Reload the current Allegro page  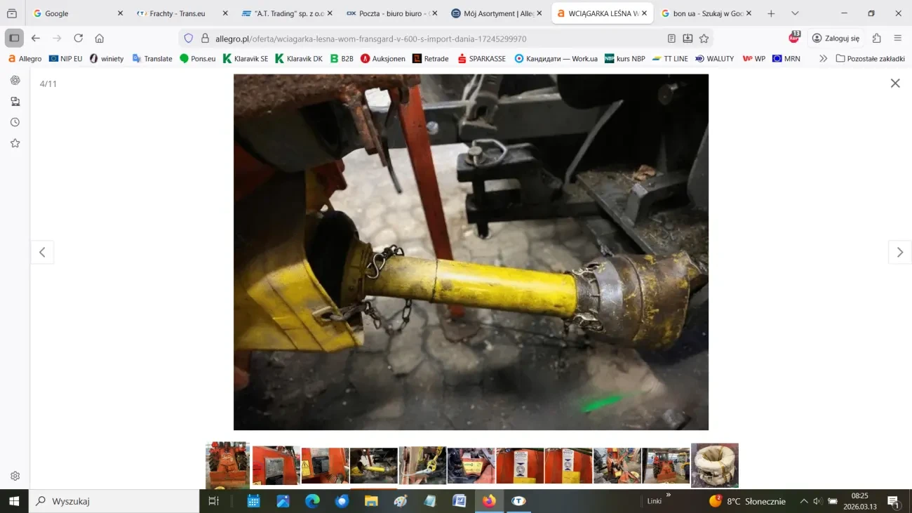click(79, 39)
